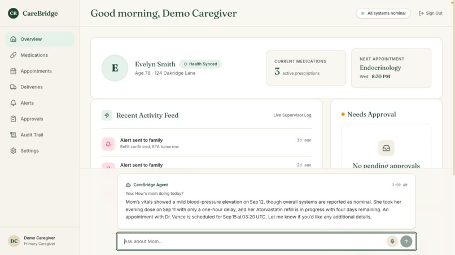455x255 pixels.
Task: Send message with the arrow button
Action: (406, 241)
